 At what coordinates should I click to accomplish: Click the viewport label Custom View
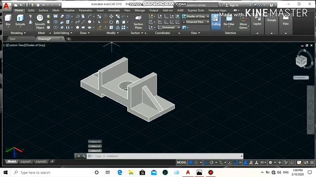click(16, 45)
